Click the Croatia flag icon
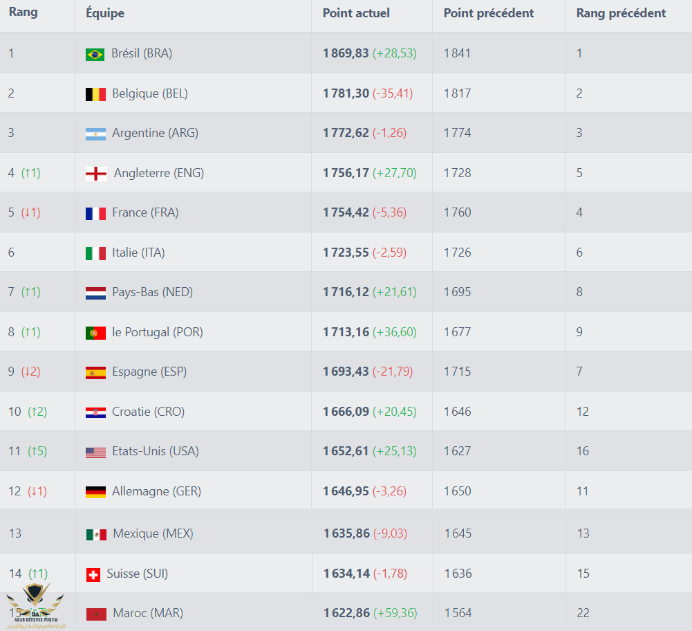 click(95, 412)
